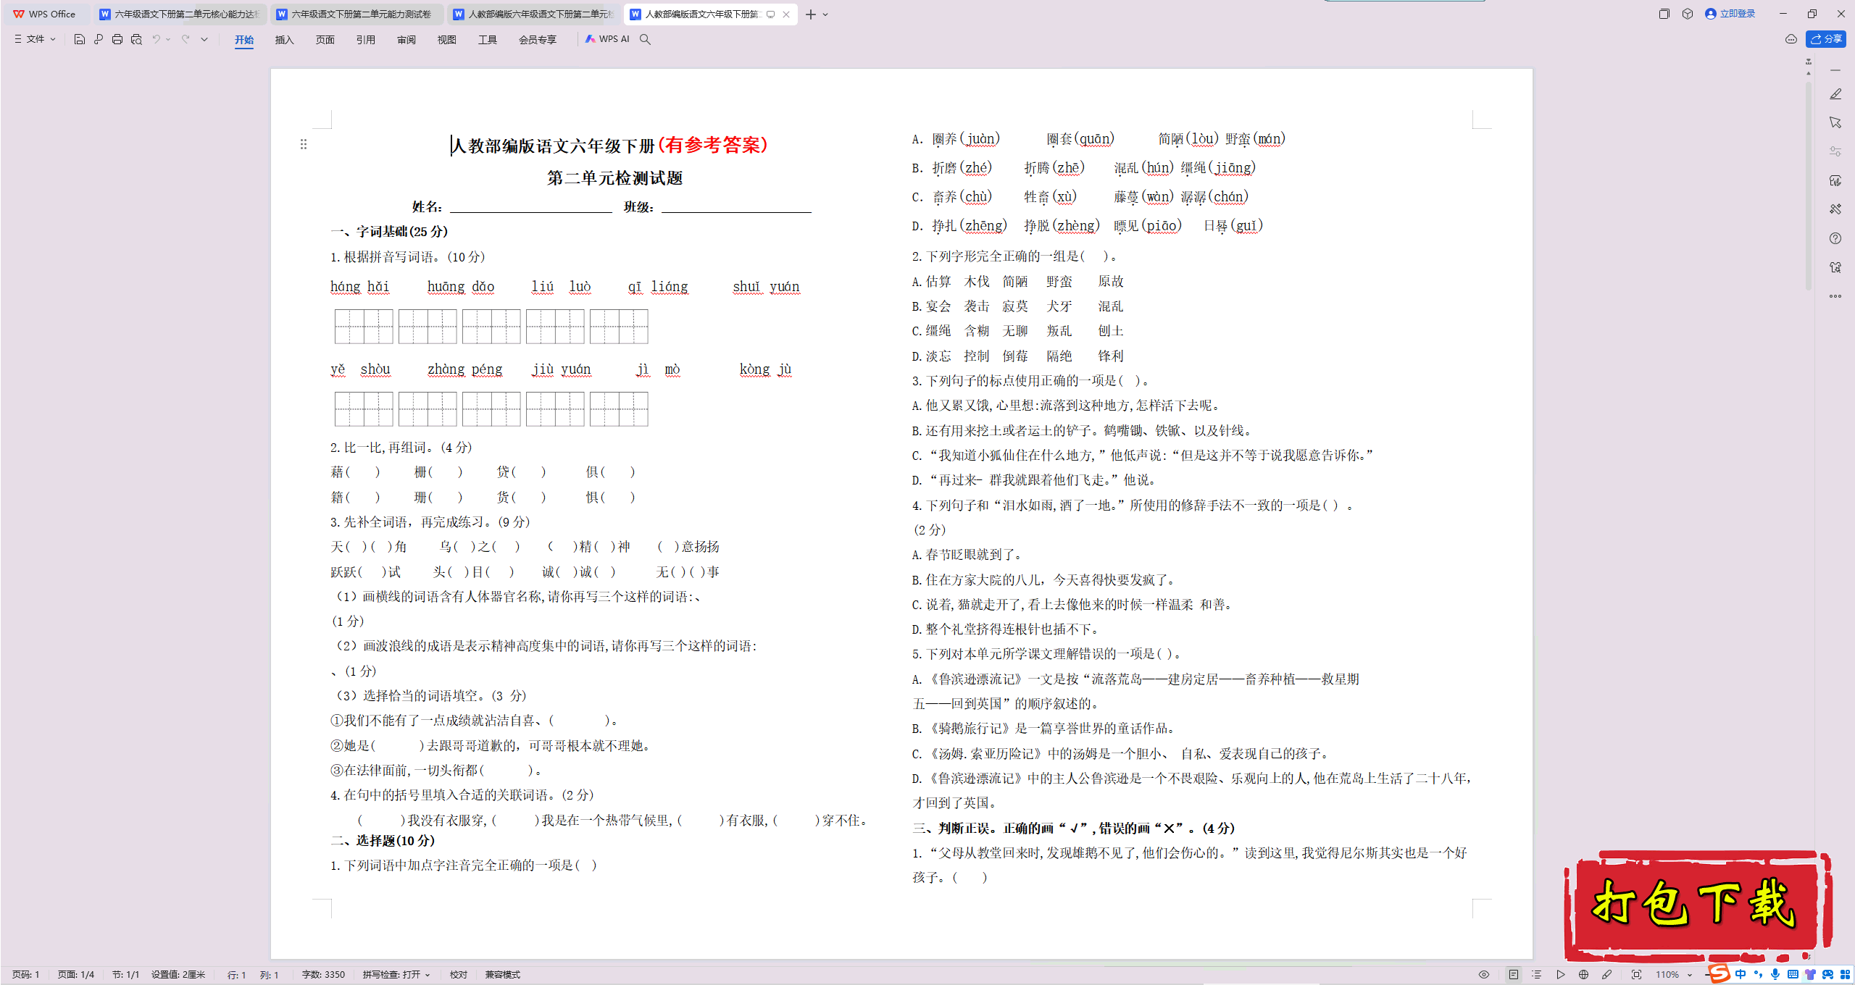Open the 审阅 ribbon tab
Viewport: 1855px width, 985px height.
pyautogui.click(x=407, y=40)
